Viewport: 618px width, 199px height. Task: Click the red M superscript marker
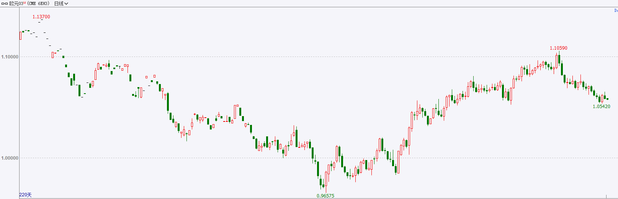(25, 3)
